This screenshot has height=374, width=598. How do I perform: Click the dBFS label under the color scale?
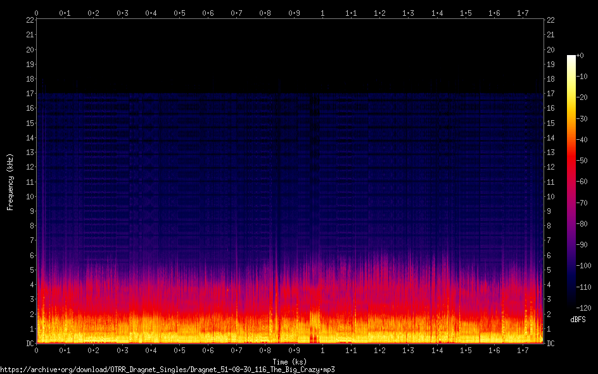[x=578, y=320]
